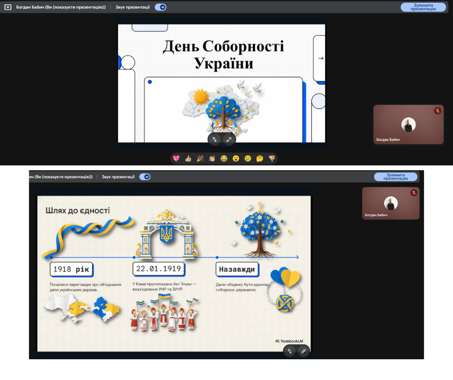Send the thumbs up reaction

pyautogui.click(x=188, y=158)
